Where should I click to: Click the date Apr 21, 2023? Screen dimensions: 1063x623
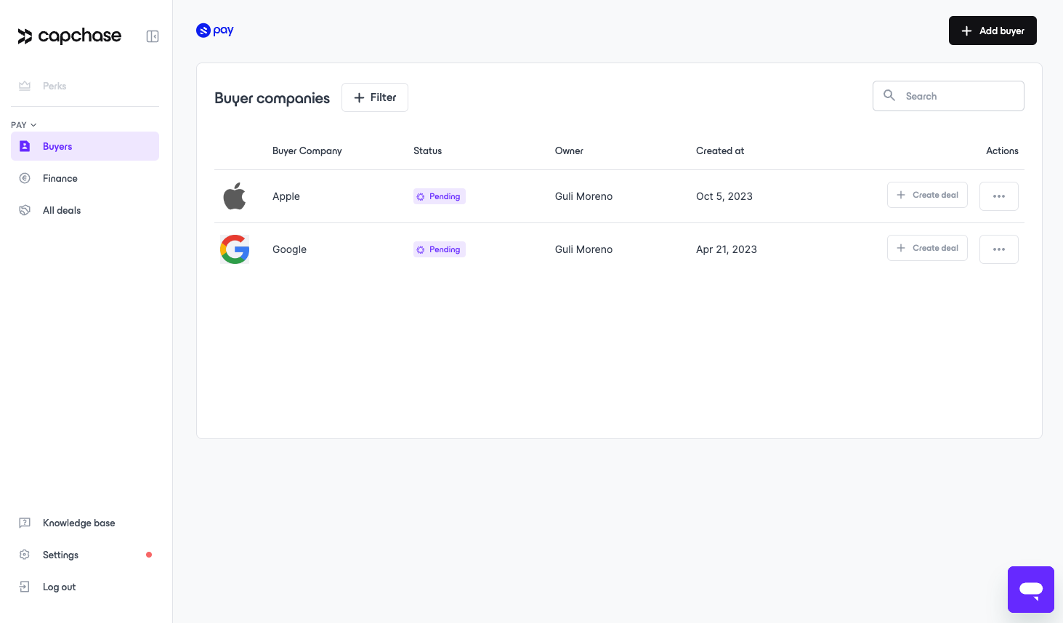tap(727, 249)
